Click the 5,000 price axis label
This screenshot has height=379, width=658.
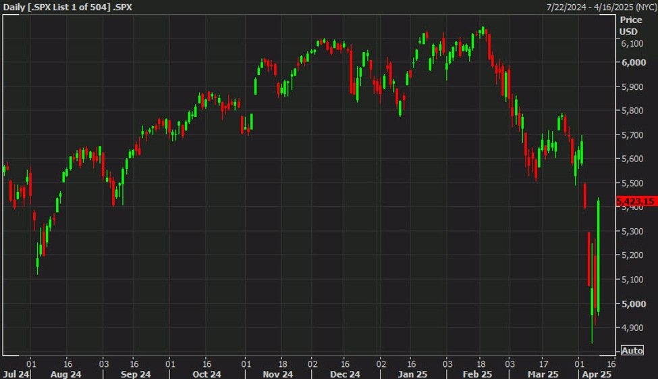point(633,303)
